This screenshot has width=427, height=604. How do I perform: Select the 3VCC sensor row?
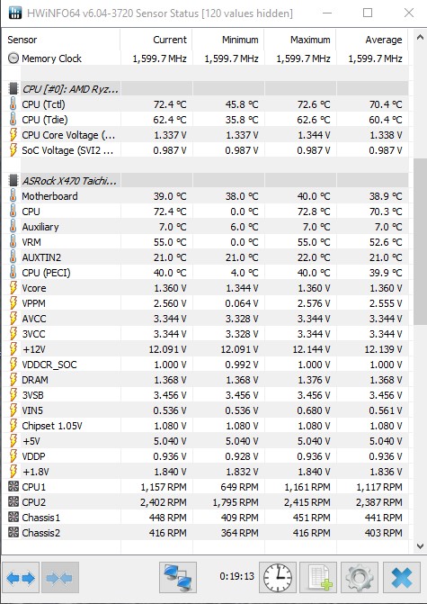[207, 334]
